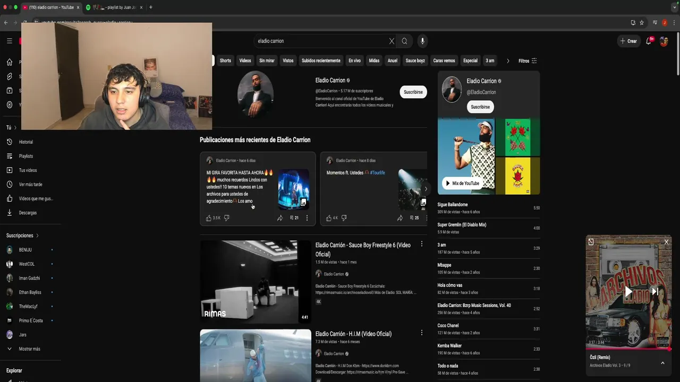Play Sigue Bailandome from the mix list
This screenshot has height=382, width=680.
[489, 208]
